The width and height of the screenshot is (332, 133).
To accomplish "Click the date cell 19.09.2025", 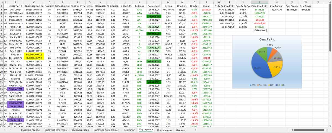I will pos(153,47).
